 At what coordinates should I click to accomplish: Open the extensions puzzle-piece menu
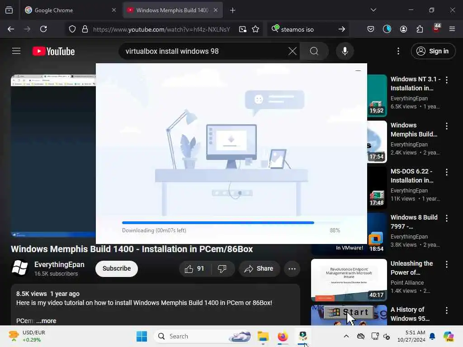coord(420,29)
